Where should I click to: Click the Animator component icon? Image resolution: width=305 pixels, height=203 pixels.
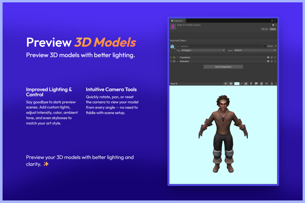pyautogui.click(x=174, y=61)
